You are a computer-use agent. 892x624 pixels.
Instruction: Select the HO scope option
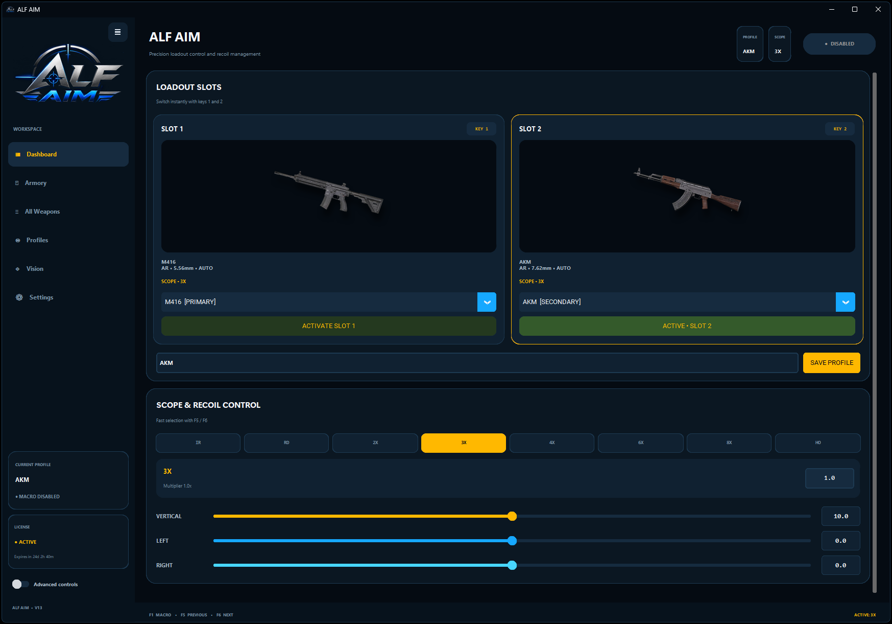click(x=818, y=443)
